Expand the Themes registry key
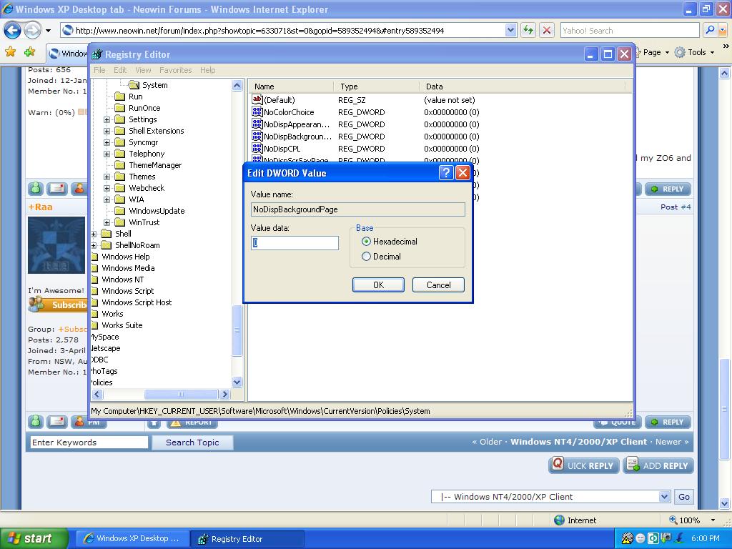Screen dimensions: 732x549 107,177
